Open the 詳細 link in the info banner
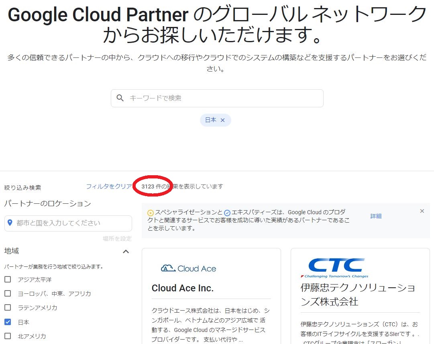Image resolution: width=434 pixels, height=344 pixels. click(376, 216)
